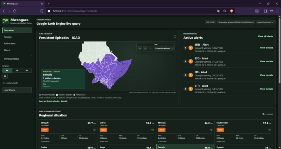281x149 pixels.
Task: Click the ERI alert warning icon
Action: tap(191, 75)
